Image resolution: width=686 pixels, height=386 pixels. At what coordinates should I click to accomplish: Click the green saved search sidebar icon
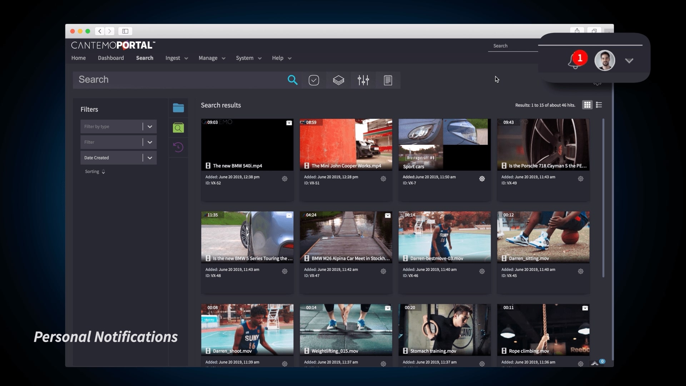pyautogui.click(x=178, y=128)
